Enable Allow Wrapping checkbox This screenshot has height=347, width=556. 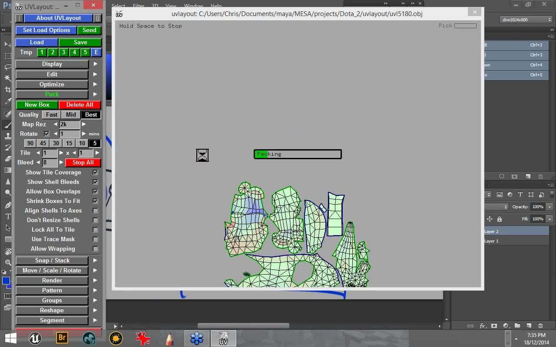(x=95, y=249)
